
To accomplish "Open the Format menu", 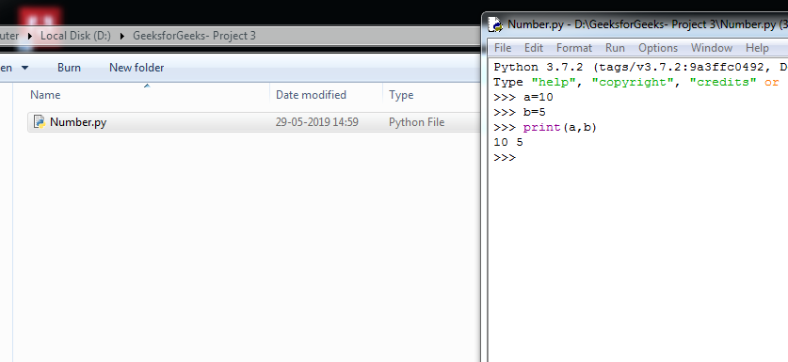I will (574, 48).
